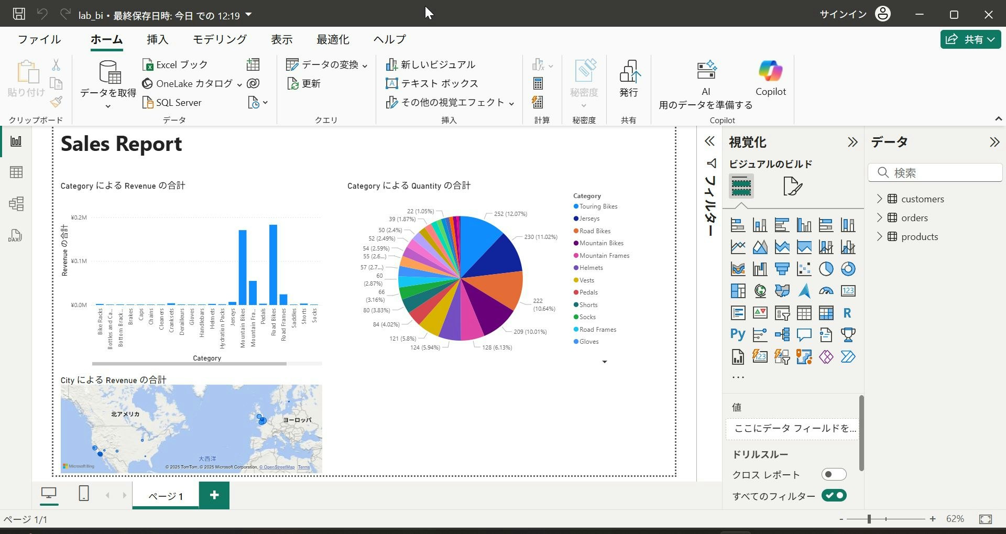
Task: Select the decomposition tree visual icon
Action: click(782, 335)
